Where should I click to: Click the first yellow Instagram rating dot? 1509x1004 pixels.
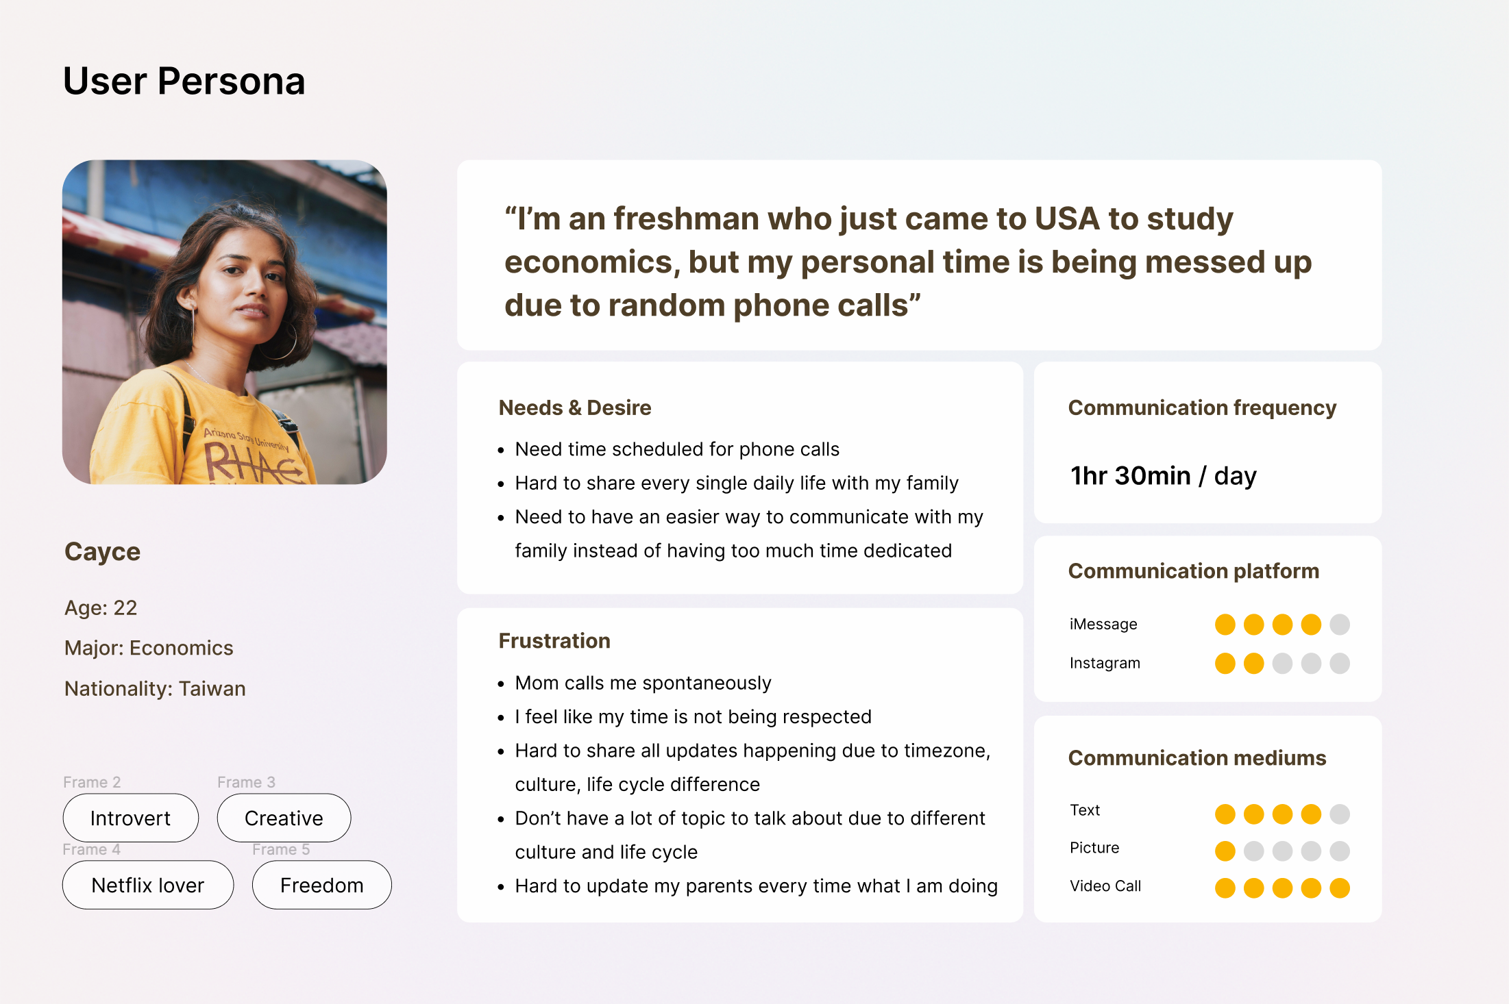click(x=1225, y=664)
